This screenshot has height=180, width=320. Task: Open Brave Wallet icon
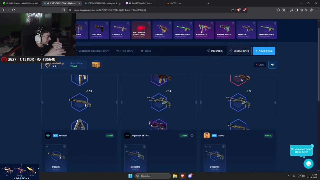[x=301, y=10]
